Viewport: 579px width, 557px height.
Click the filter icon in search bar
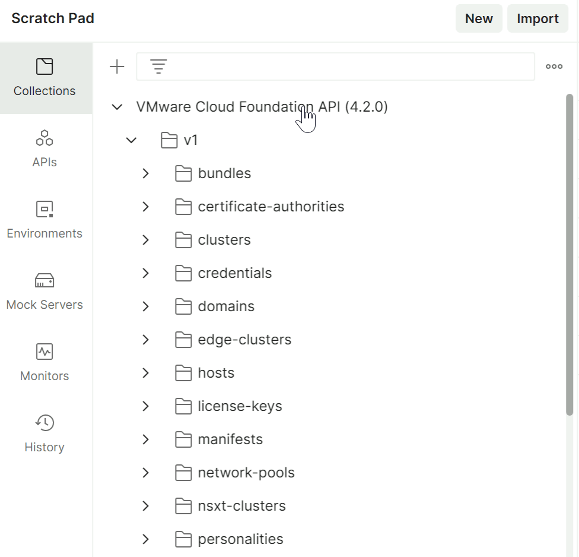158,67
